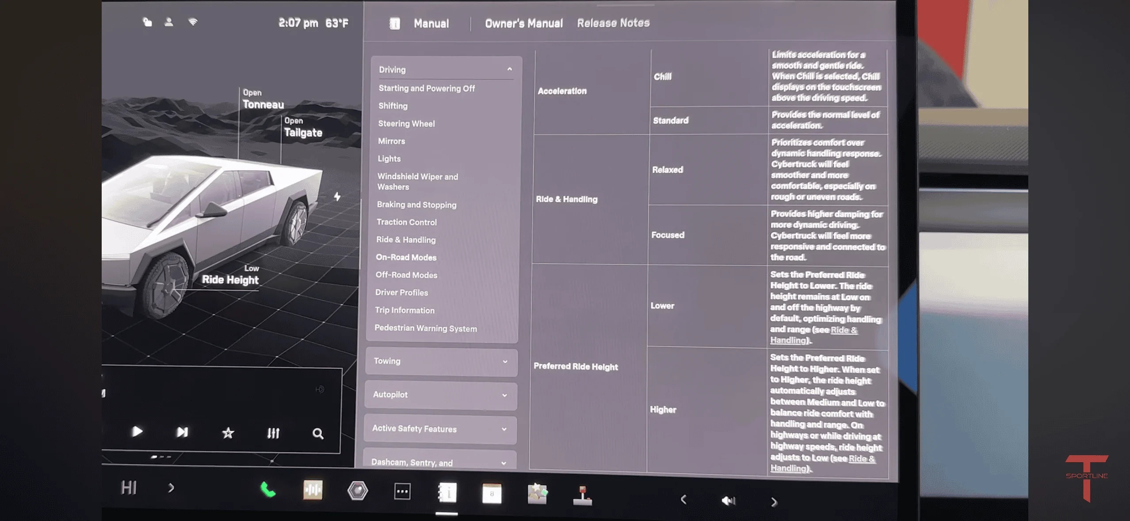Image resolution: width=1130 pixels, height=521 pixels.
Task: Click the arrow next to HI temperature
Action: click(x=171, y=488)
